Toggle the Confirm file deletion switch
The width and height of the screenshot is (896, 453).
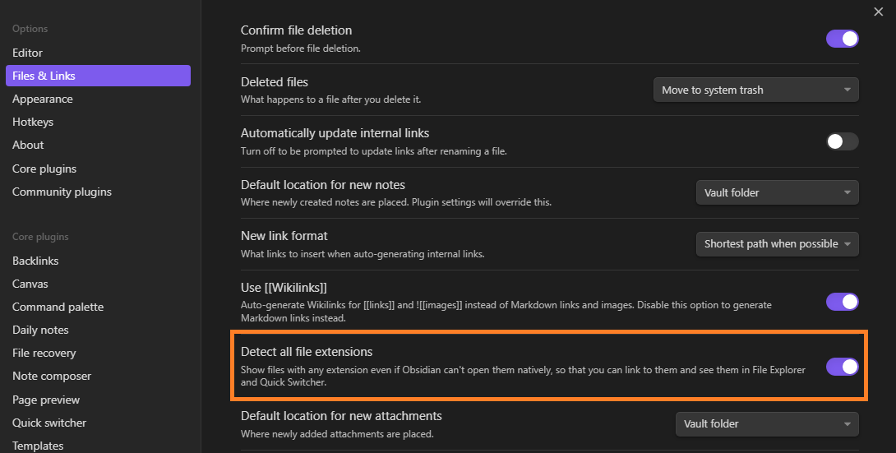[x=842, y=39]
